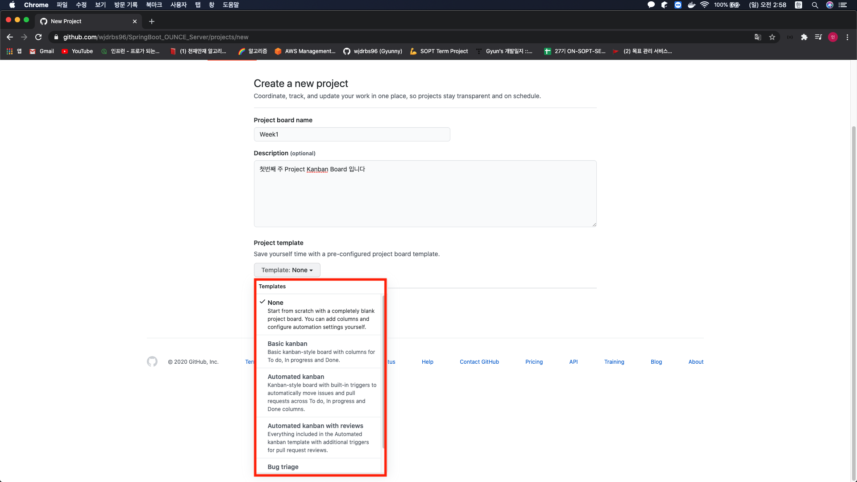Open the Chrome three-dot menu

tap(847, 37)
